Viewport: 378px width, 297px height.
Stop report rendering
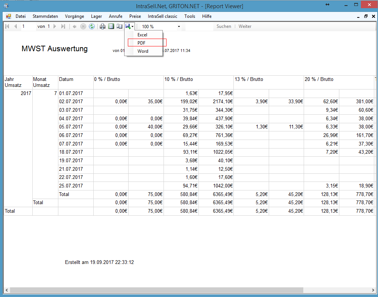83,26
